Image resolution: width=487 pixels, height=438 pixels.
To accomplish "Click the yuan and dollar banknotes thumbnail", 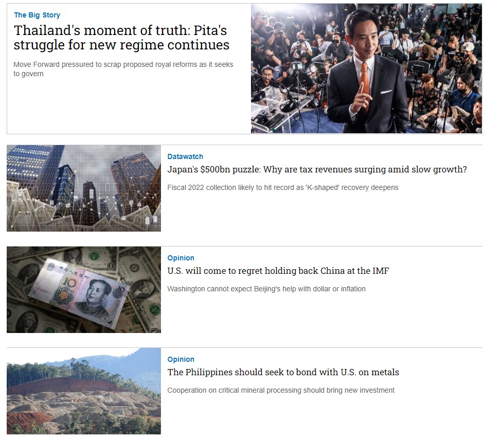I will [x=84, y=289].
